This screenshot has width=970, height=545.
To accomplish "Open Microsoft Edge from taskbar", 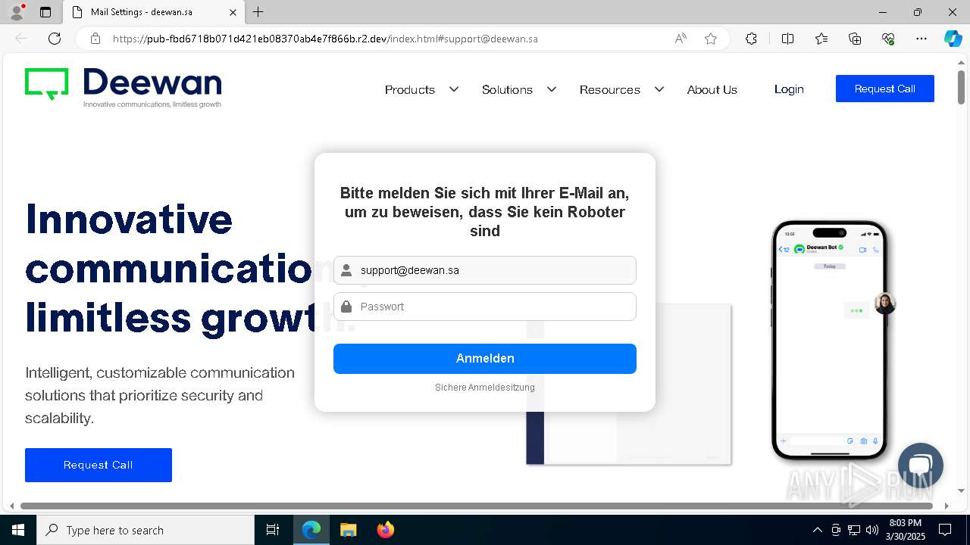I will coord(311,530).
